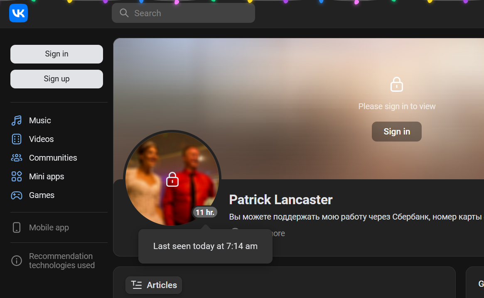This screenshot has width=484, height=298.
Task: Click the Games controller icon
Action: [17, 195]
